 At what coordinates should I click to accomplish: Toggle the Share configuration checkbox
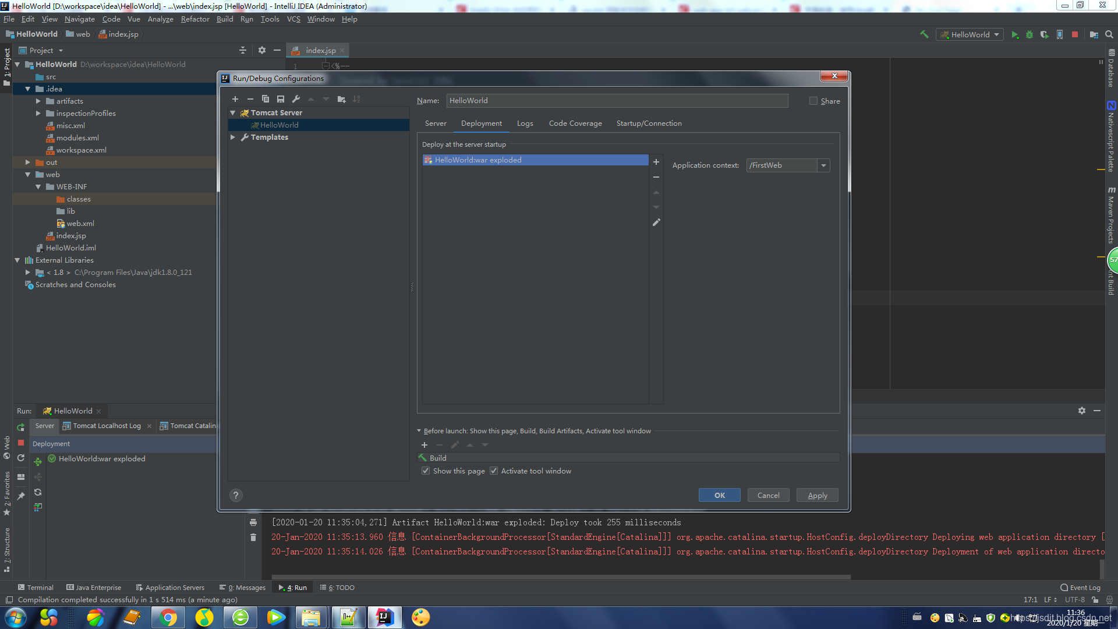pyautogui.click(x=813, y=101)
